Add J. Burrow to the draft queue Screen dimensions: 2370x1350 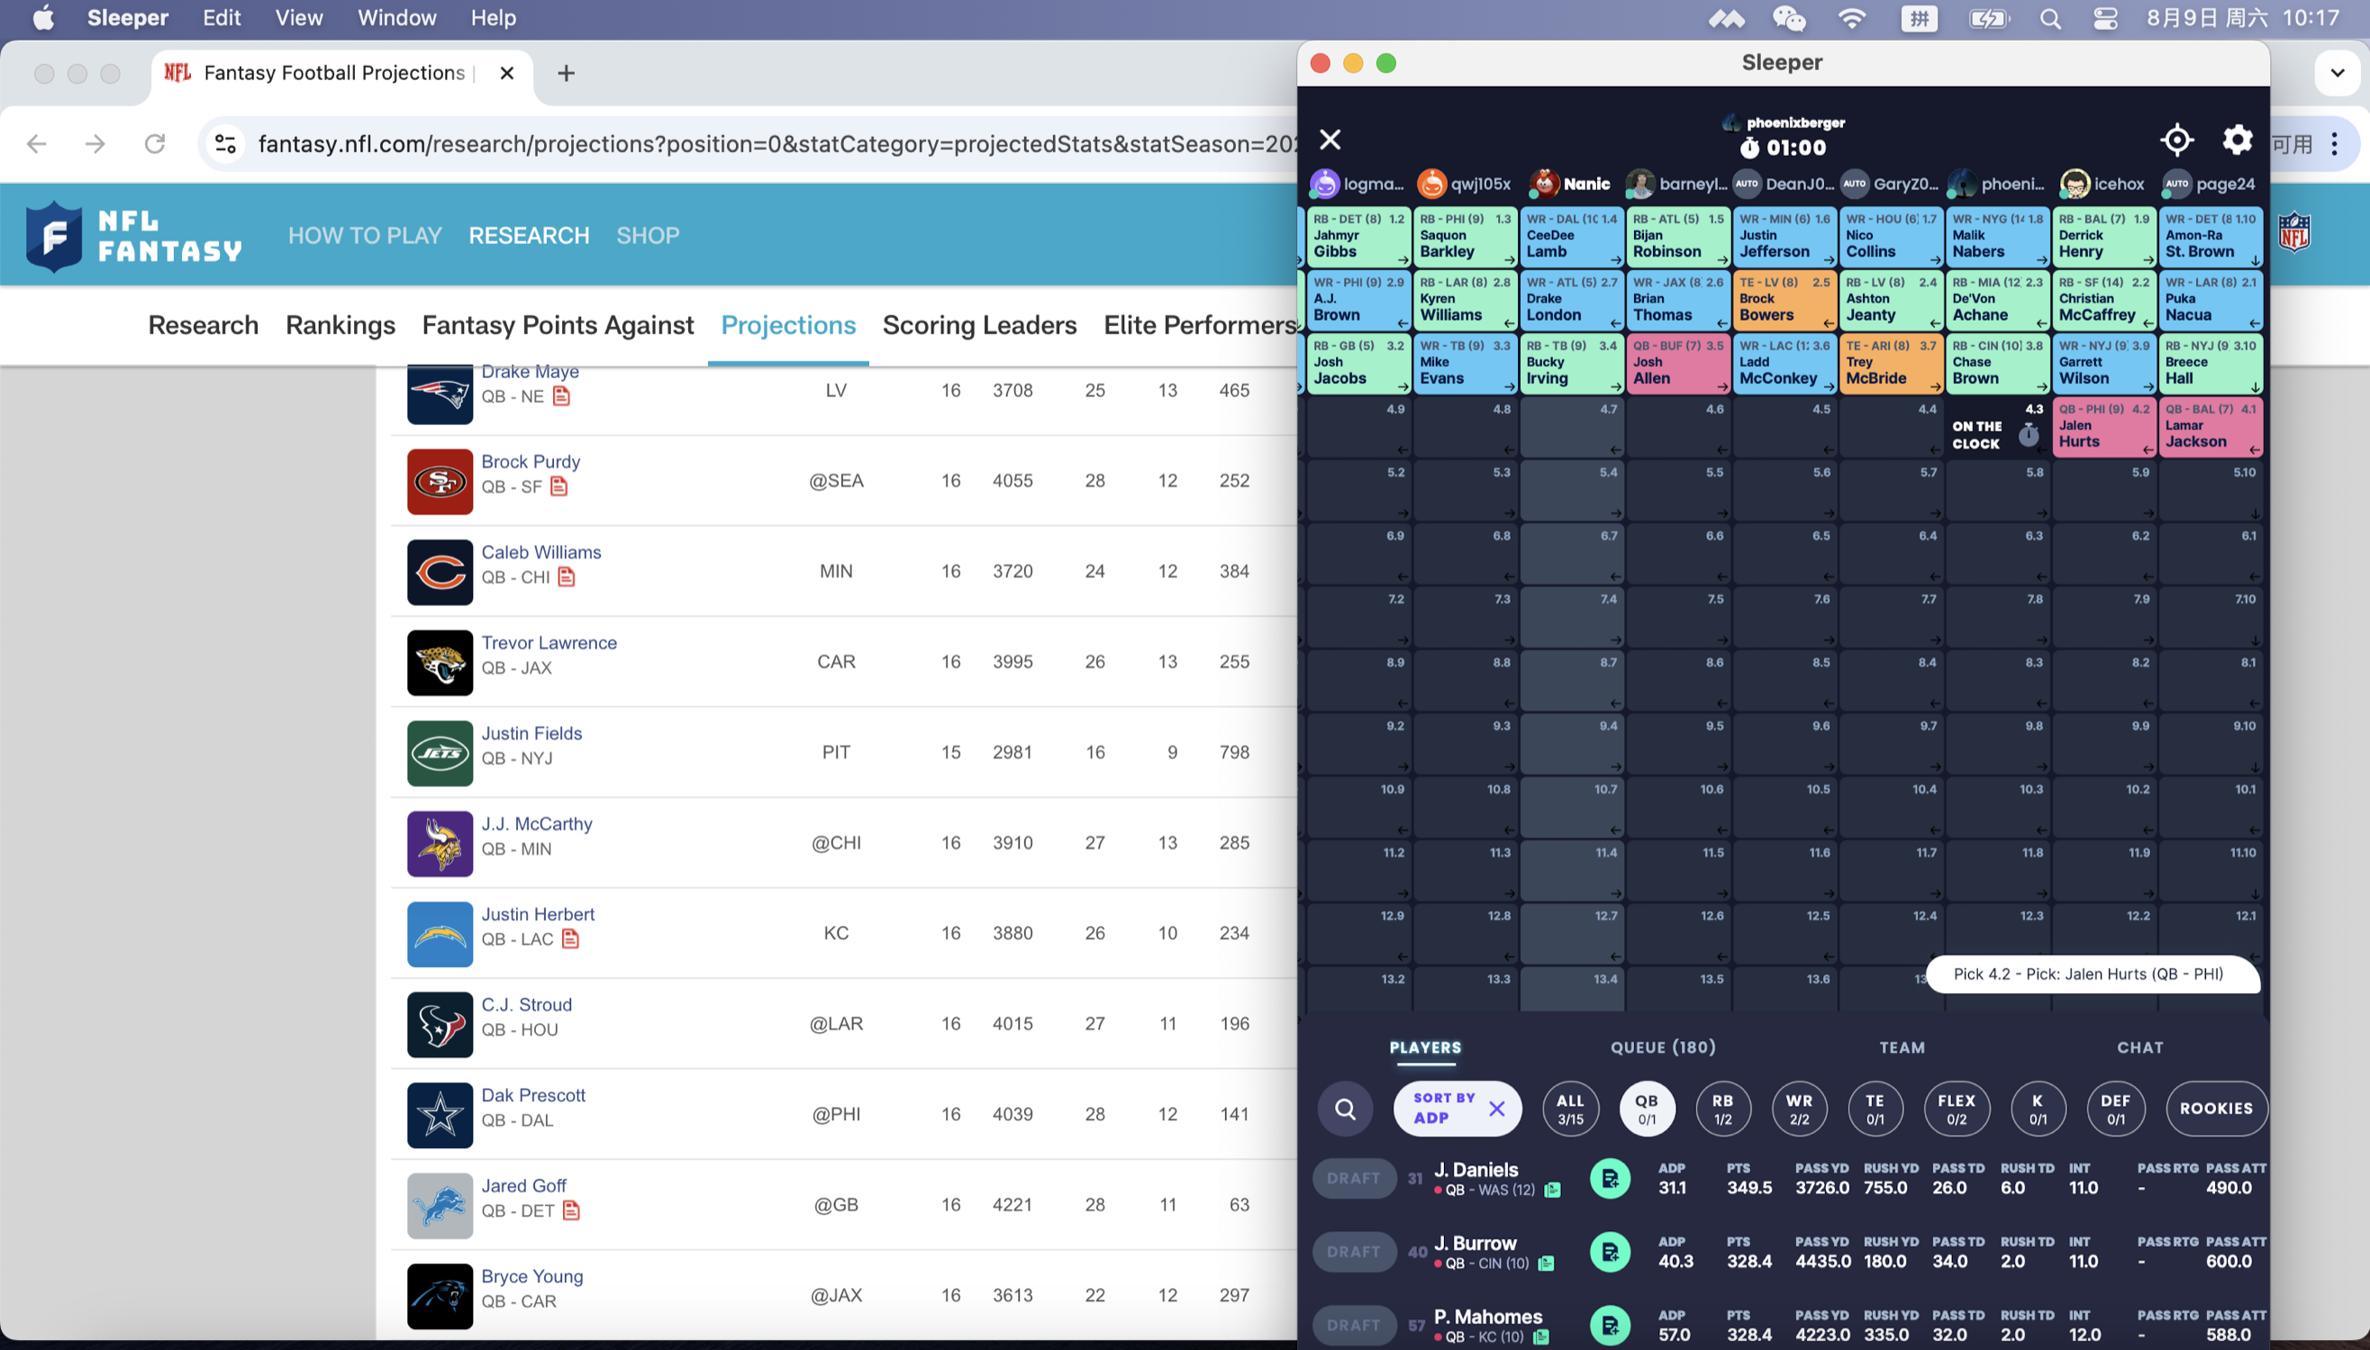(x=1610, y=1252)
